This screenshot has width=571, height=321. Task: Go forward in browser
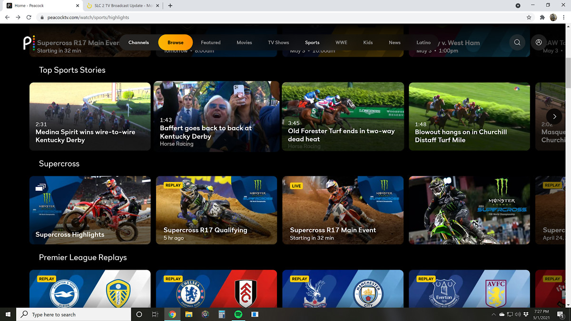pos(18,17)
